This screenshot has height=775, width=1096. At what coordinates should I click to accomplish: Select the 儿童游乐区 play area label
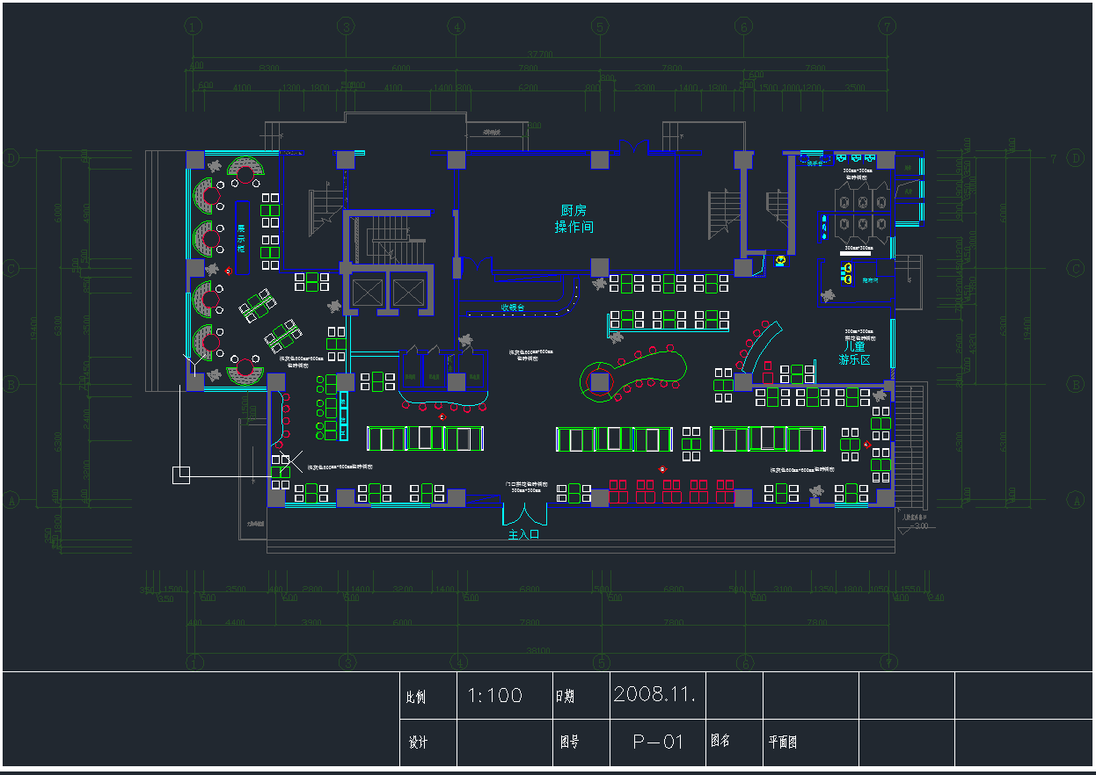click(853, 353)
